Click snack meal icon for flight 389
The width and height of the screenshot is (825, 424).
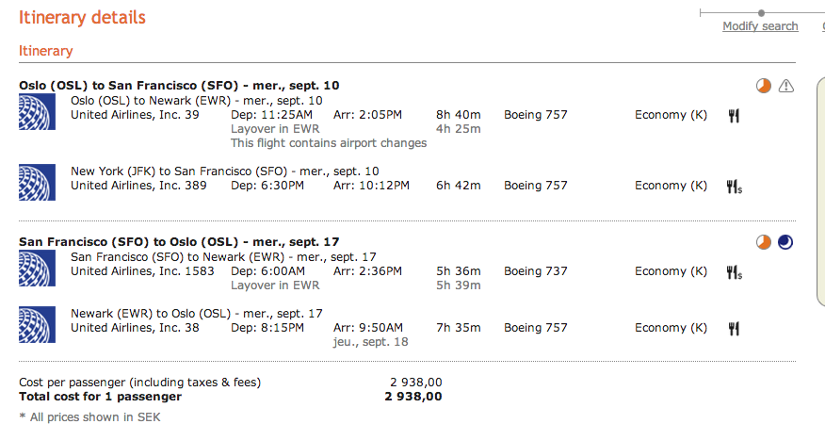coord(735,187)
